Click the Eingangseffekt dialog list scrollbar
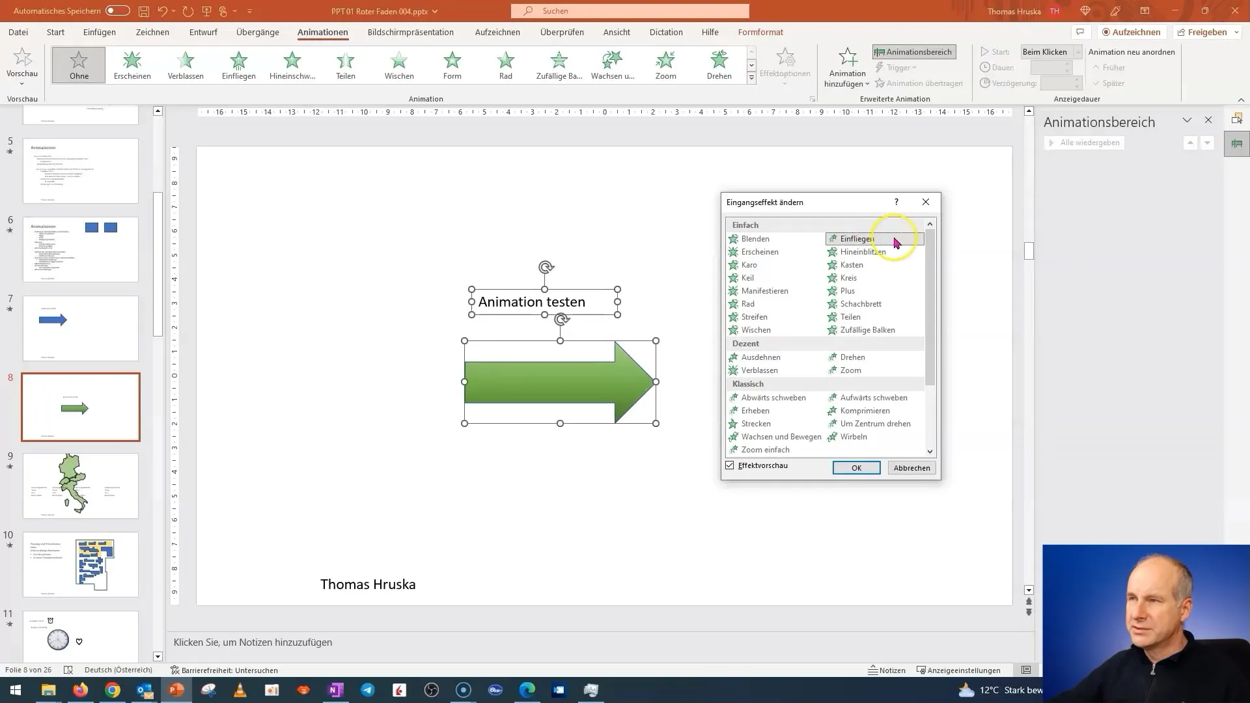Viewport: 1250px width, 703px height. 930,307
